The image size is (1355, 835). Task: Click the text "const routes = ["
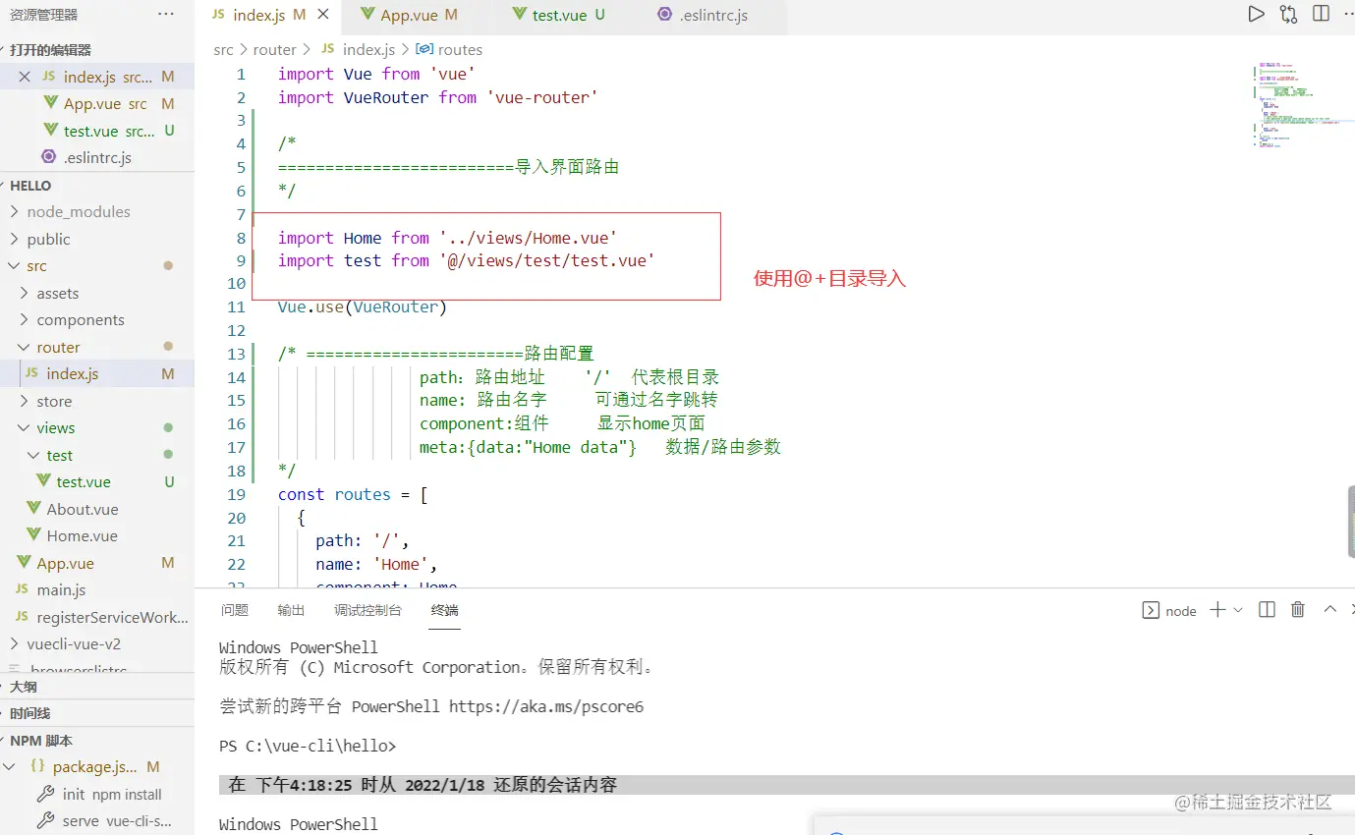pos(353,494)
